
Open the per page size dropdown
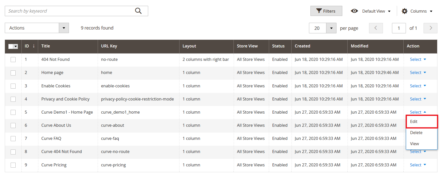(x=331, y=28)
